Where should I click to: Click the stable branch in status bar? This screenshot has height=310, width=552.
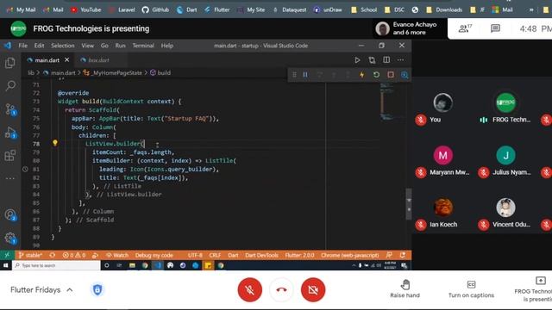pyautogui.click(x=30, y=255)
